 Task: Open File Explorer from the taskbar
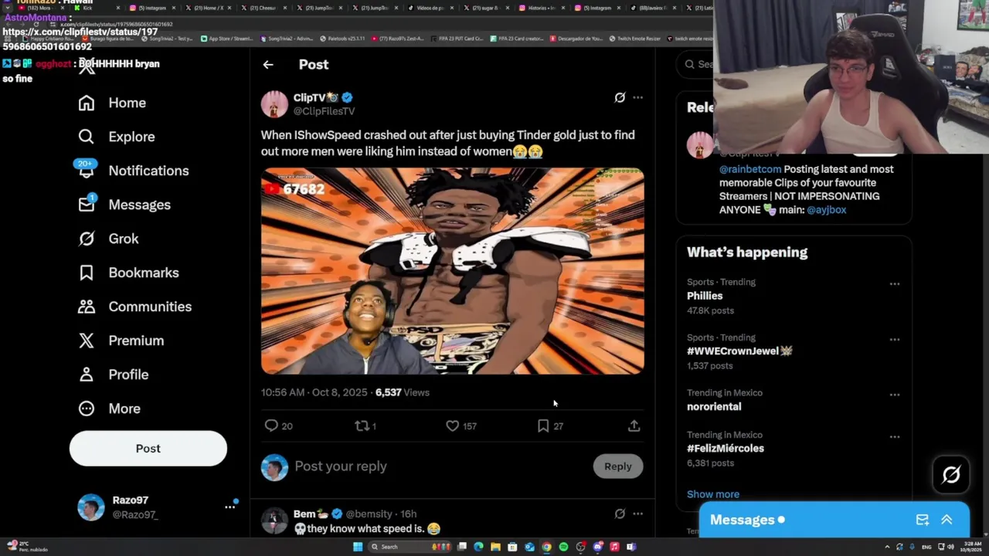495,547
